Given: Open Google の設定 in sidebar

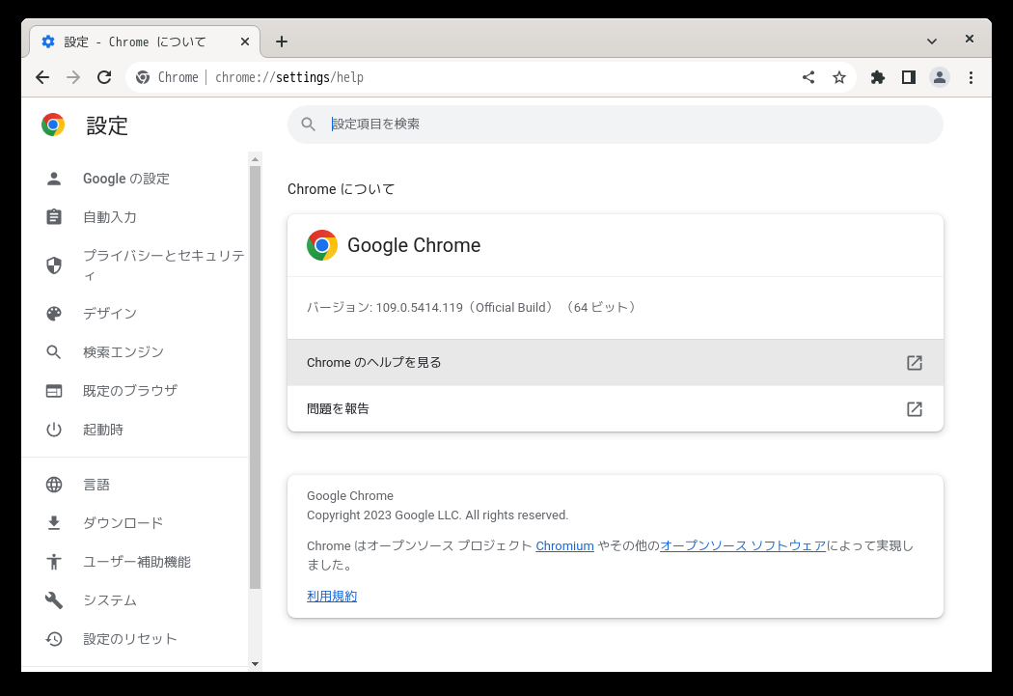Looking at the screenshot, I should click(x=126, y=179).
